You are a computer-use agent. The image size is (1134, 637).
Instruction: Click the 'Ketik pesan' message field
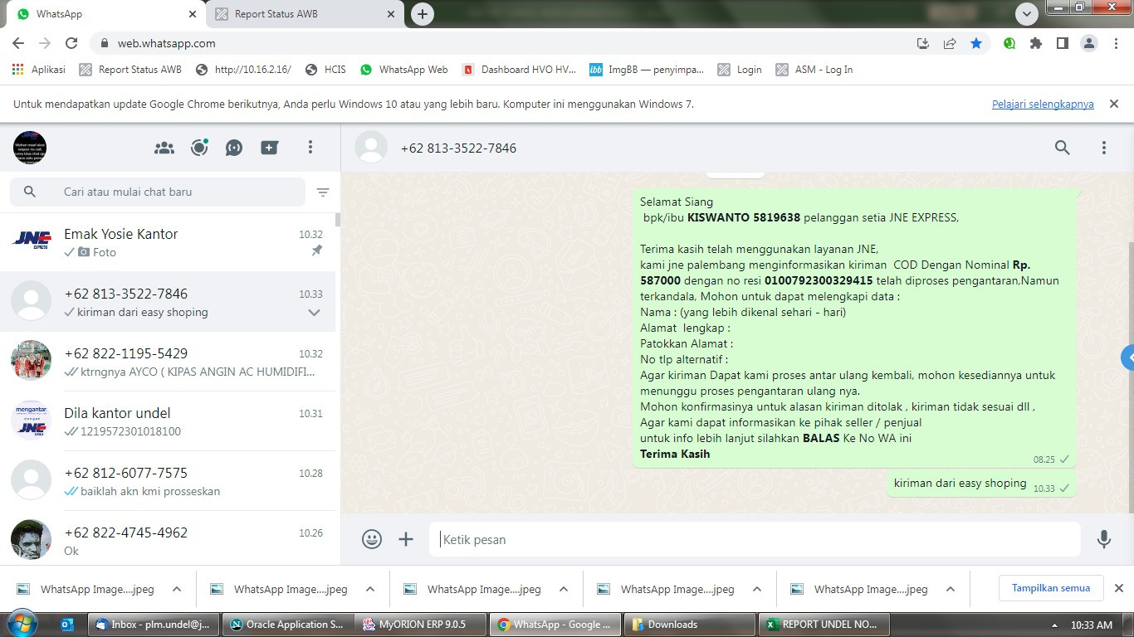755,539
